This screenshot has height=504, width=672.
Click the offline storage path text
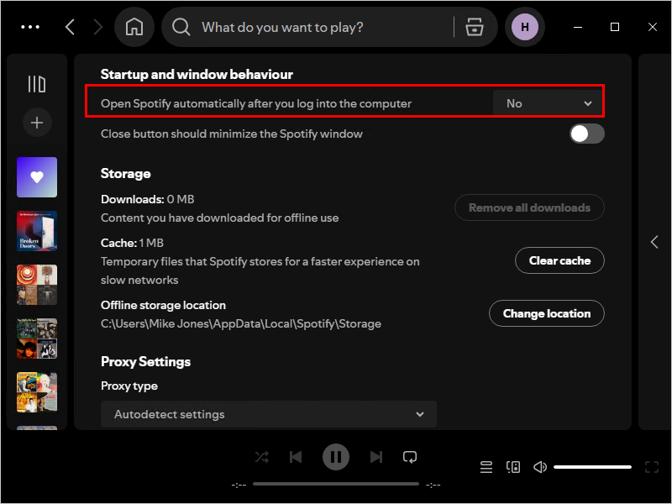[x=241, y=323]
